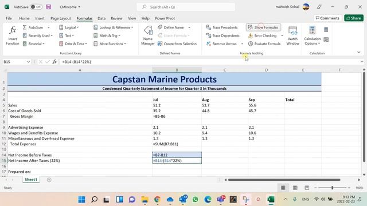Expand the Name Box dropdown

point(28,62)
